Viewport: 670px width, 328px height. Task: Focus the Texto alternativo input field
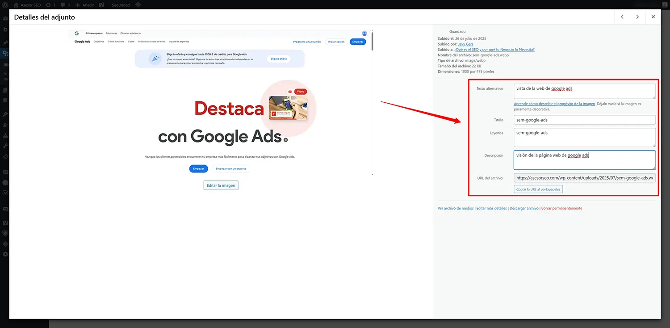[584, 91]
